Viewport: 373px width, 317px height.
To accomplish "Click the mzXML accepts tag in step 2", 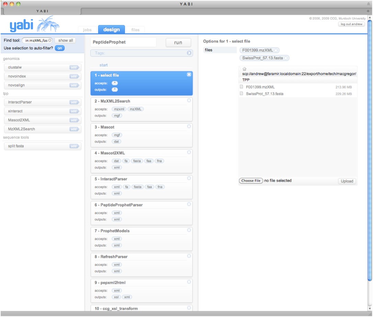I will tap(136, 109).
